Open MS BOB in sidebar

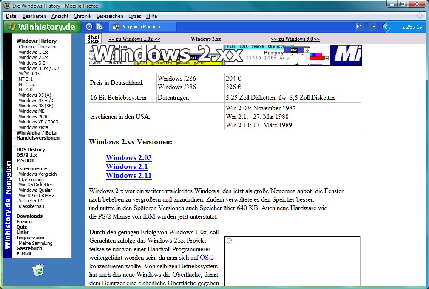[x=26, y=160]
